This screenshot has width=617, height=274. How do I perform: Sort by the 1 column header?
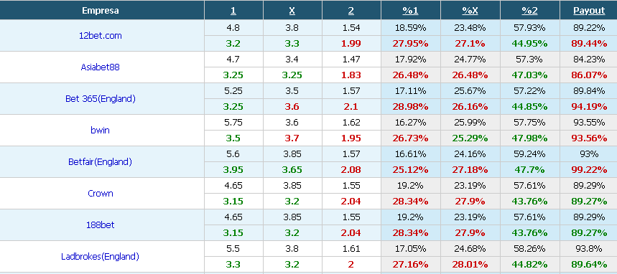tap(233, 11)
